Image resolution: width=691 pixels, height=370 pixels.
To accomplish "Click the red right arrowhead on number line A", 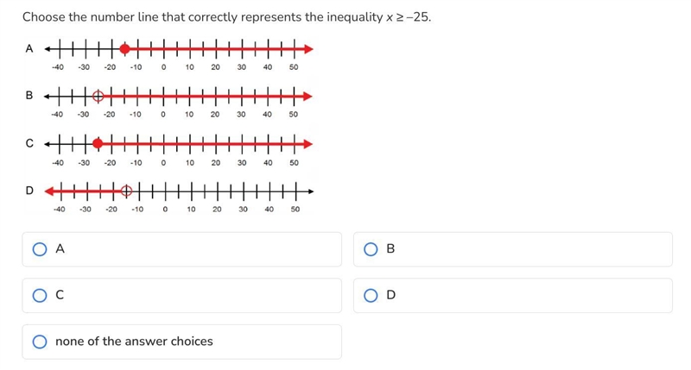I will [x=308, y=49].
